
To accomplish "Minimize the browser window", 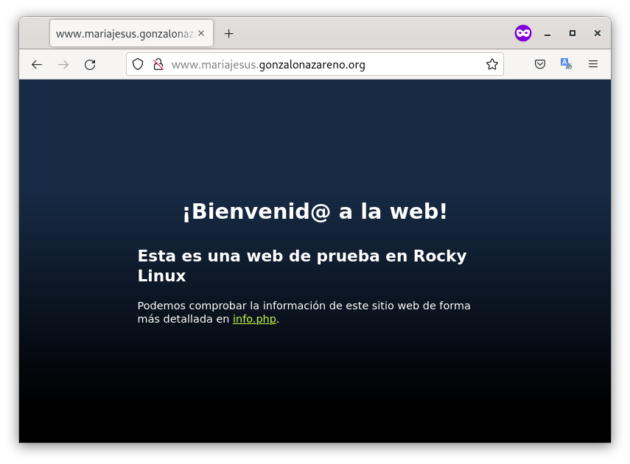I will 547,34.
